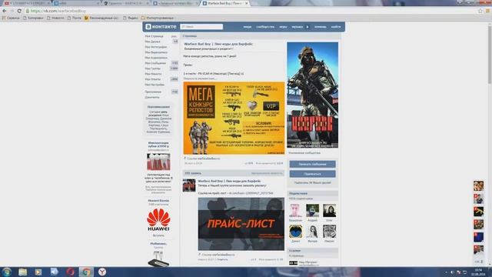Click the taskbar clock
Screen dimensions: 492x277
point(478,272)
